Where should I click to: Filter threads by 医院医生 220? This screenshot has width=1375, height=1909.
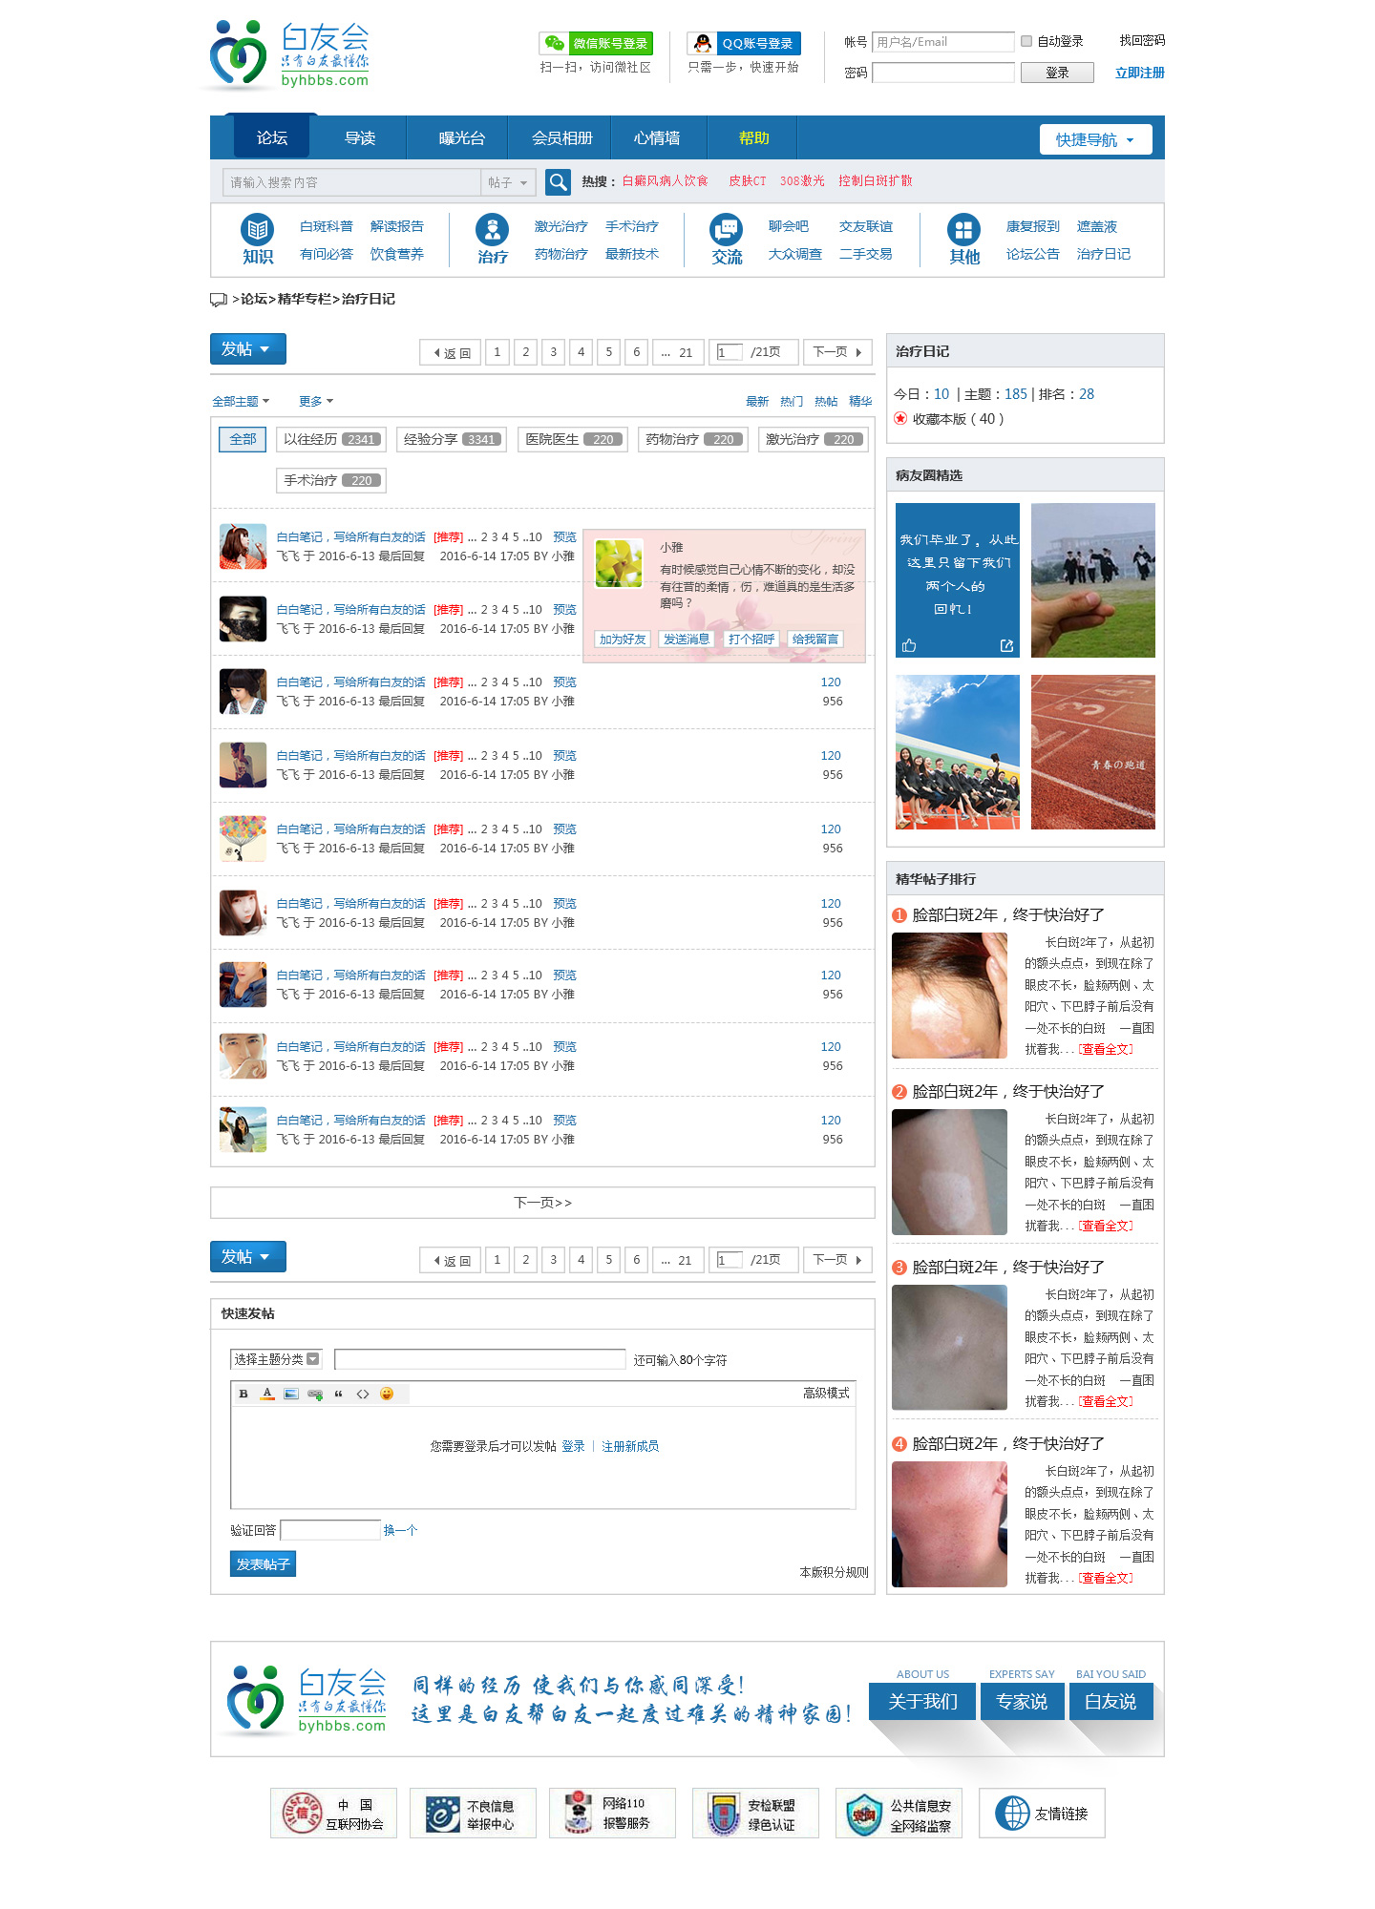click(x=573, y=439)
